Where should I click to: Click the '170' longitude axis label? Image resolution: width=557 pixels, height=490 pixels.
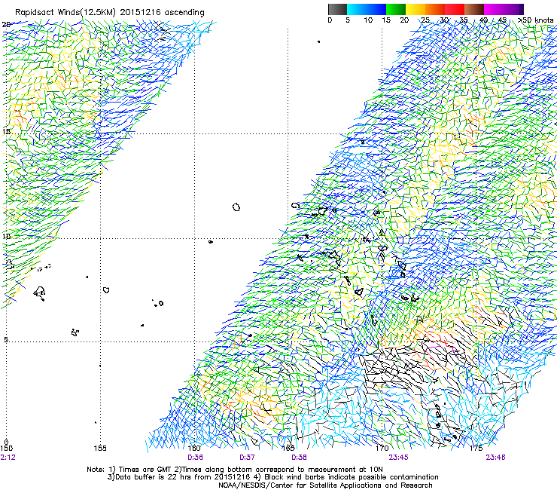[382, 449]
